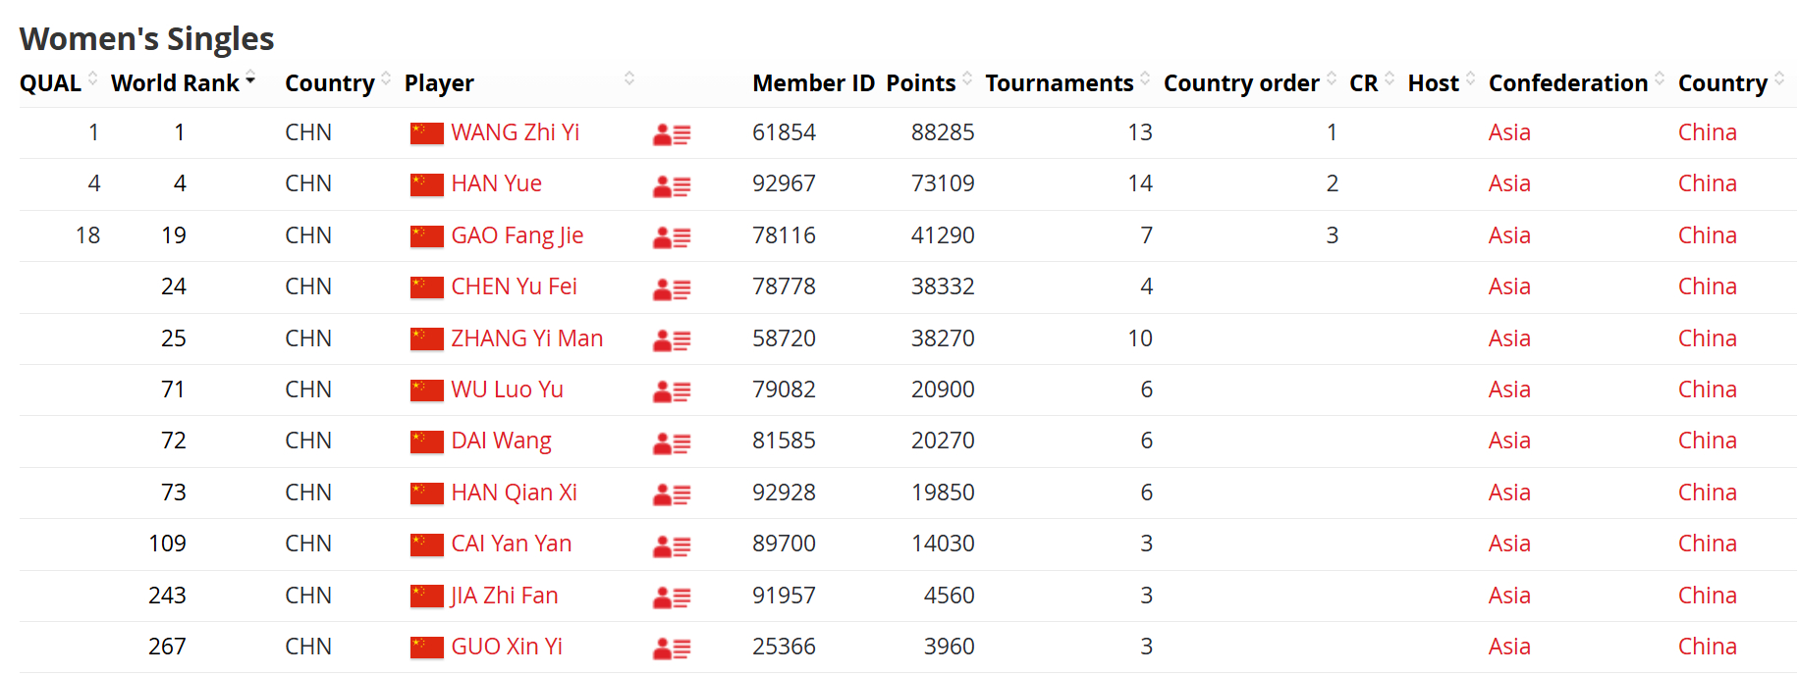The width and height of the screenshot is (1799, 675).
Task: Sort by the Host column header
Action: point(1441,83)
